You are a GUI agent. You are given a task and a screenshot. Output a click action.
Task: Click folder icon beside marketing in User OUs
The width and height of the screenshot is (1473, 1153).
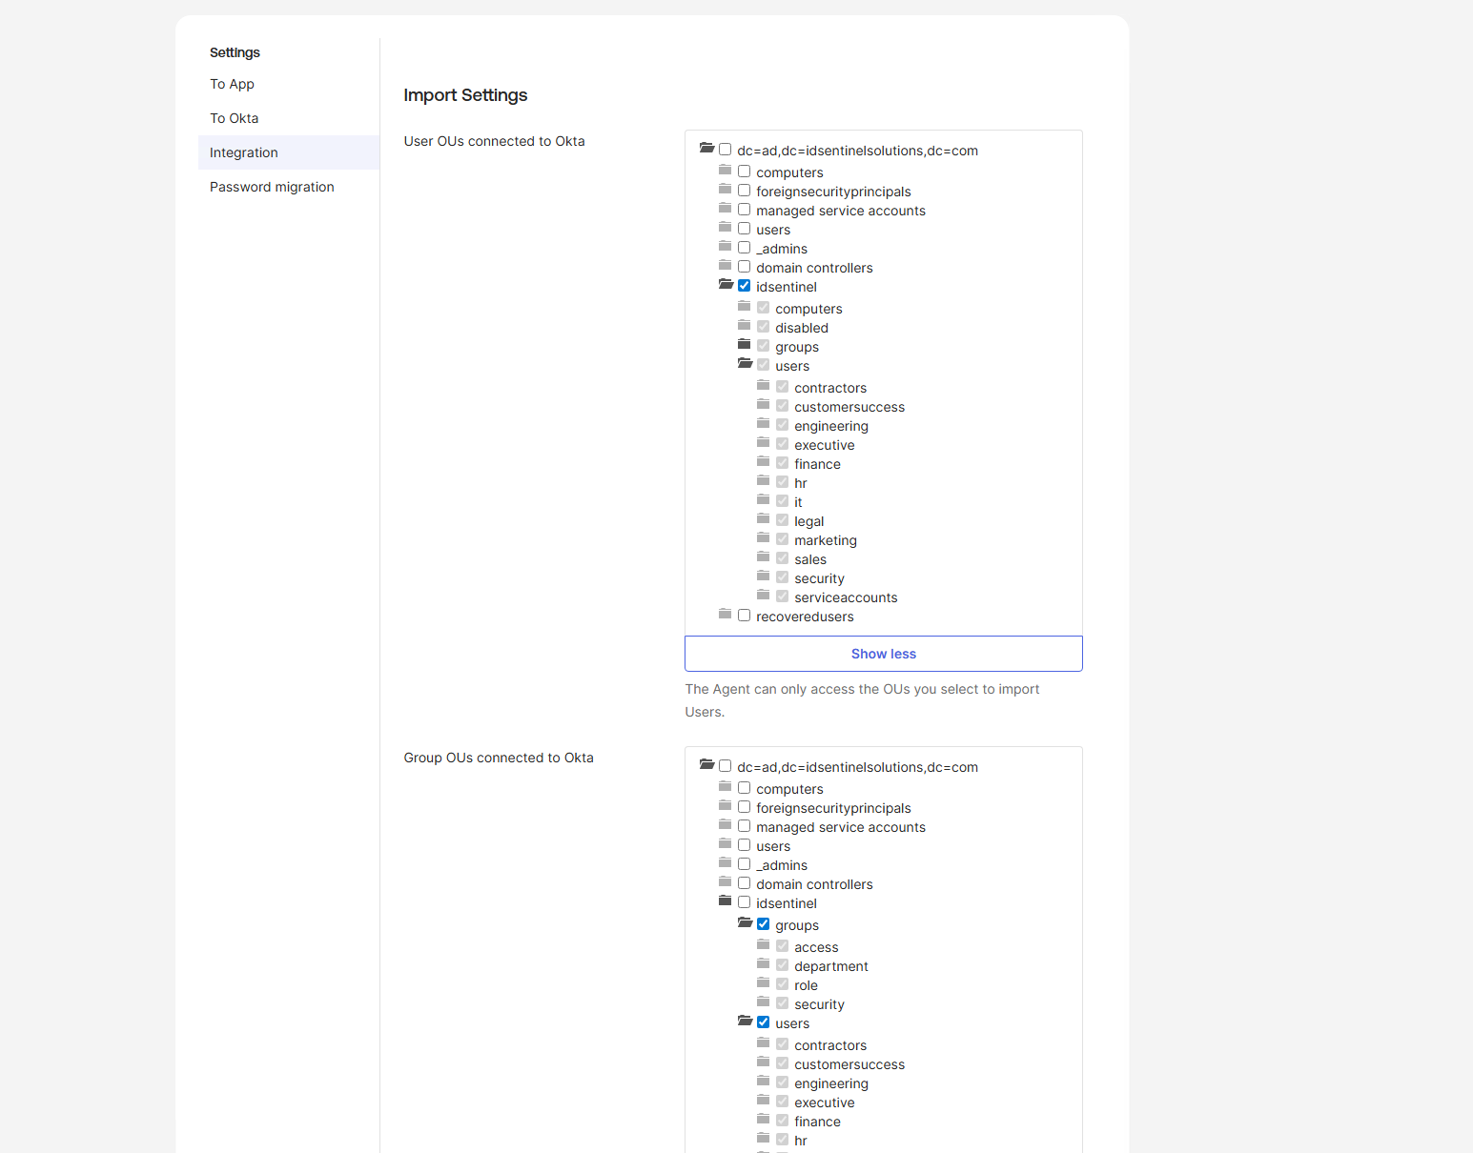click(x=763, y=538)
